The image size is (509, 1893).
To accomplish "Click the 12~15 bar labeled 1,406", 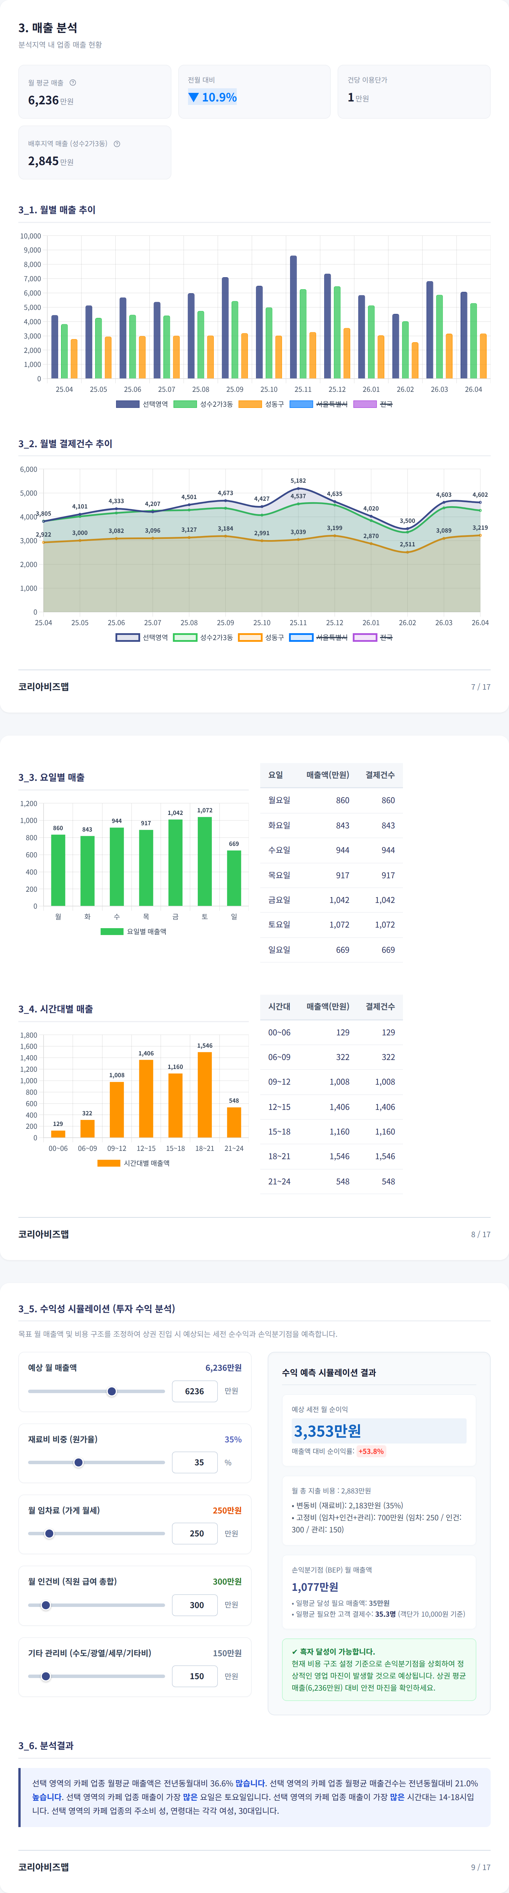I will click(146, 1099).
